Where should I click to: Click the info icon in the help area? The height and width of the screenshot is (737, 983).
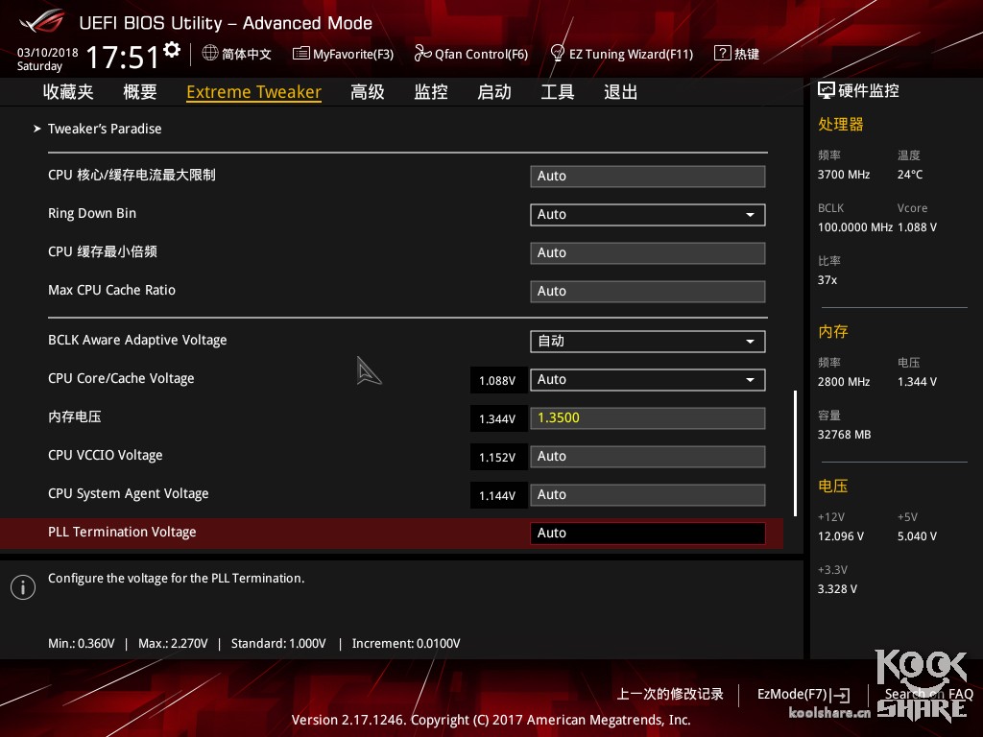click(x=23, y=586)
